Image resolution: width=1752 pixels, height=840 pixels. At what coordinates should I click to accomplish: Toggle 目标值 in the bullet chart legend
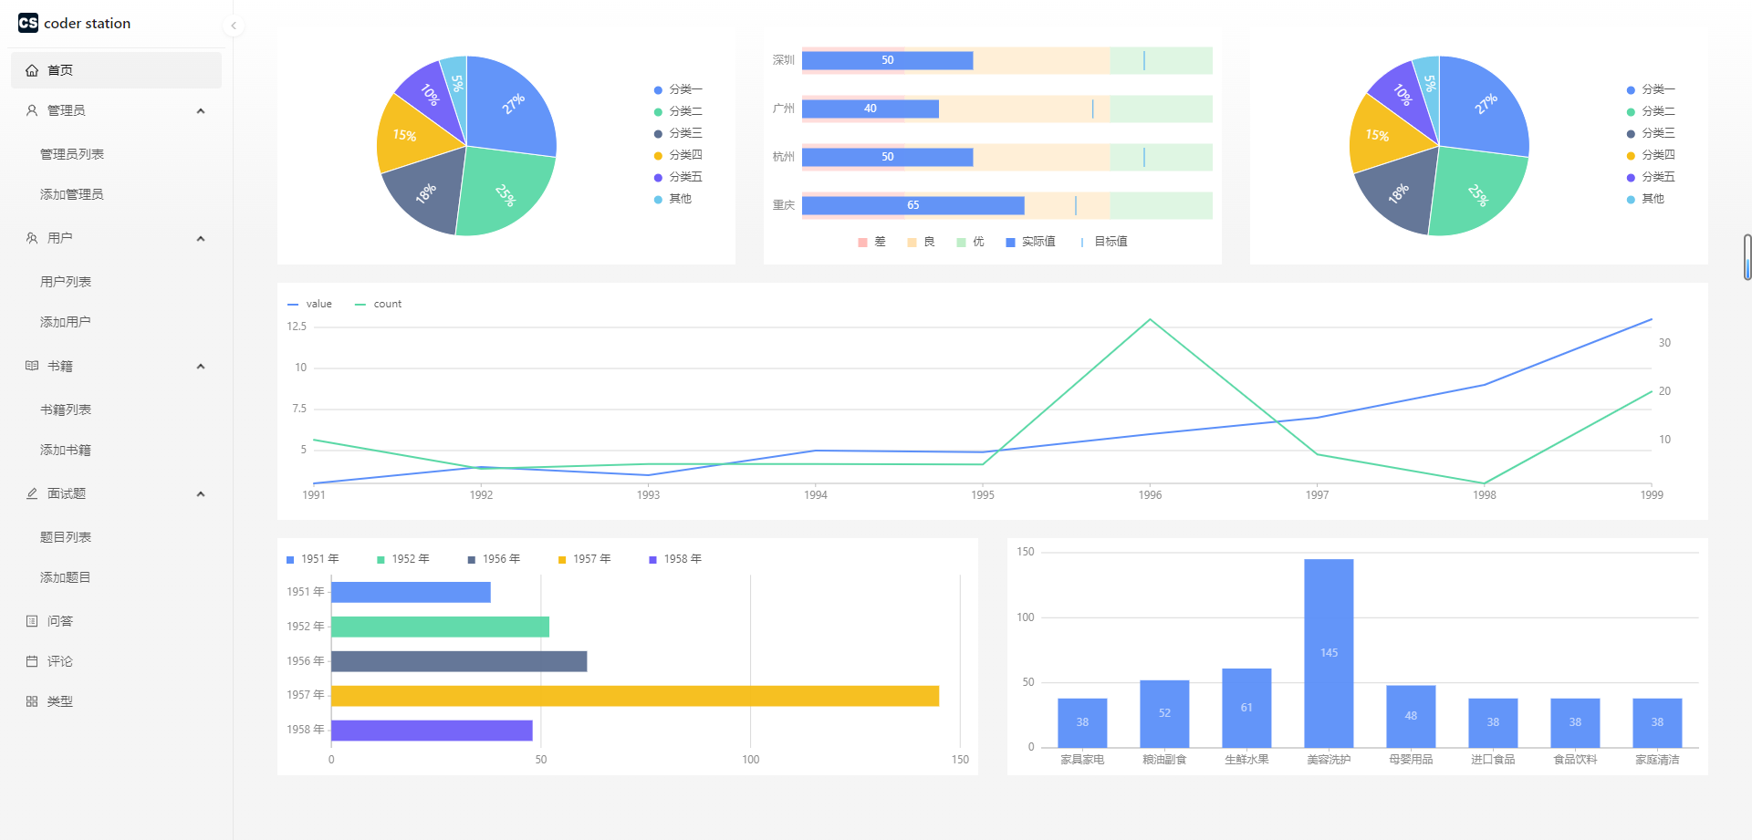point(1103,242)
